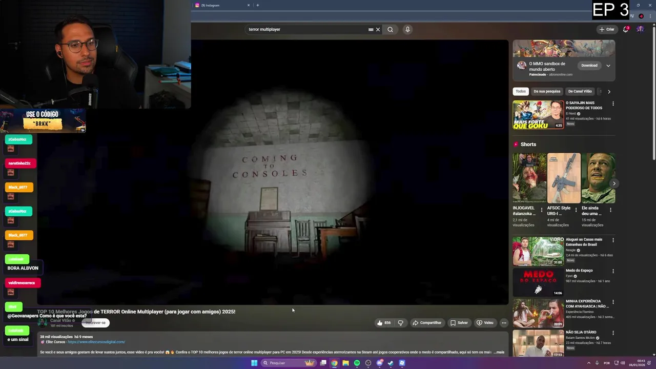Open the Canal Vilão channel name
This screenshot has height=369, width=656.
[60, 320]
